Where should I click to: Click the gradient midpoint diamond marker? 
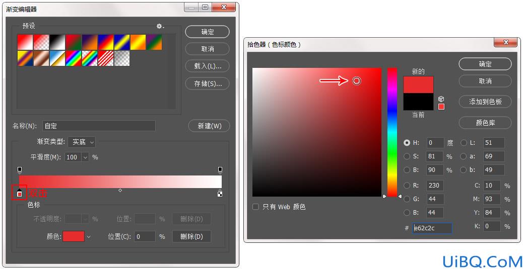[x=120, y=191]
